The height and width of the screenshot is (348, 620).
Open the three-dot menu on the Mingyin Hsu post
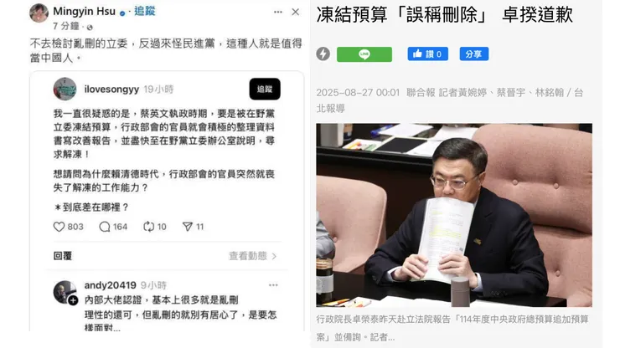click(278, 13)
